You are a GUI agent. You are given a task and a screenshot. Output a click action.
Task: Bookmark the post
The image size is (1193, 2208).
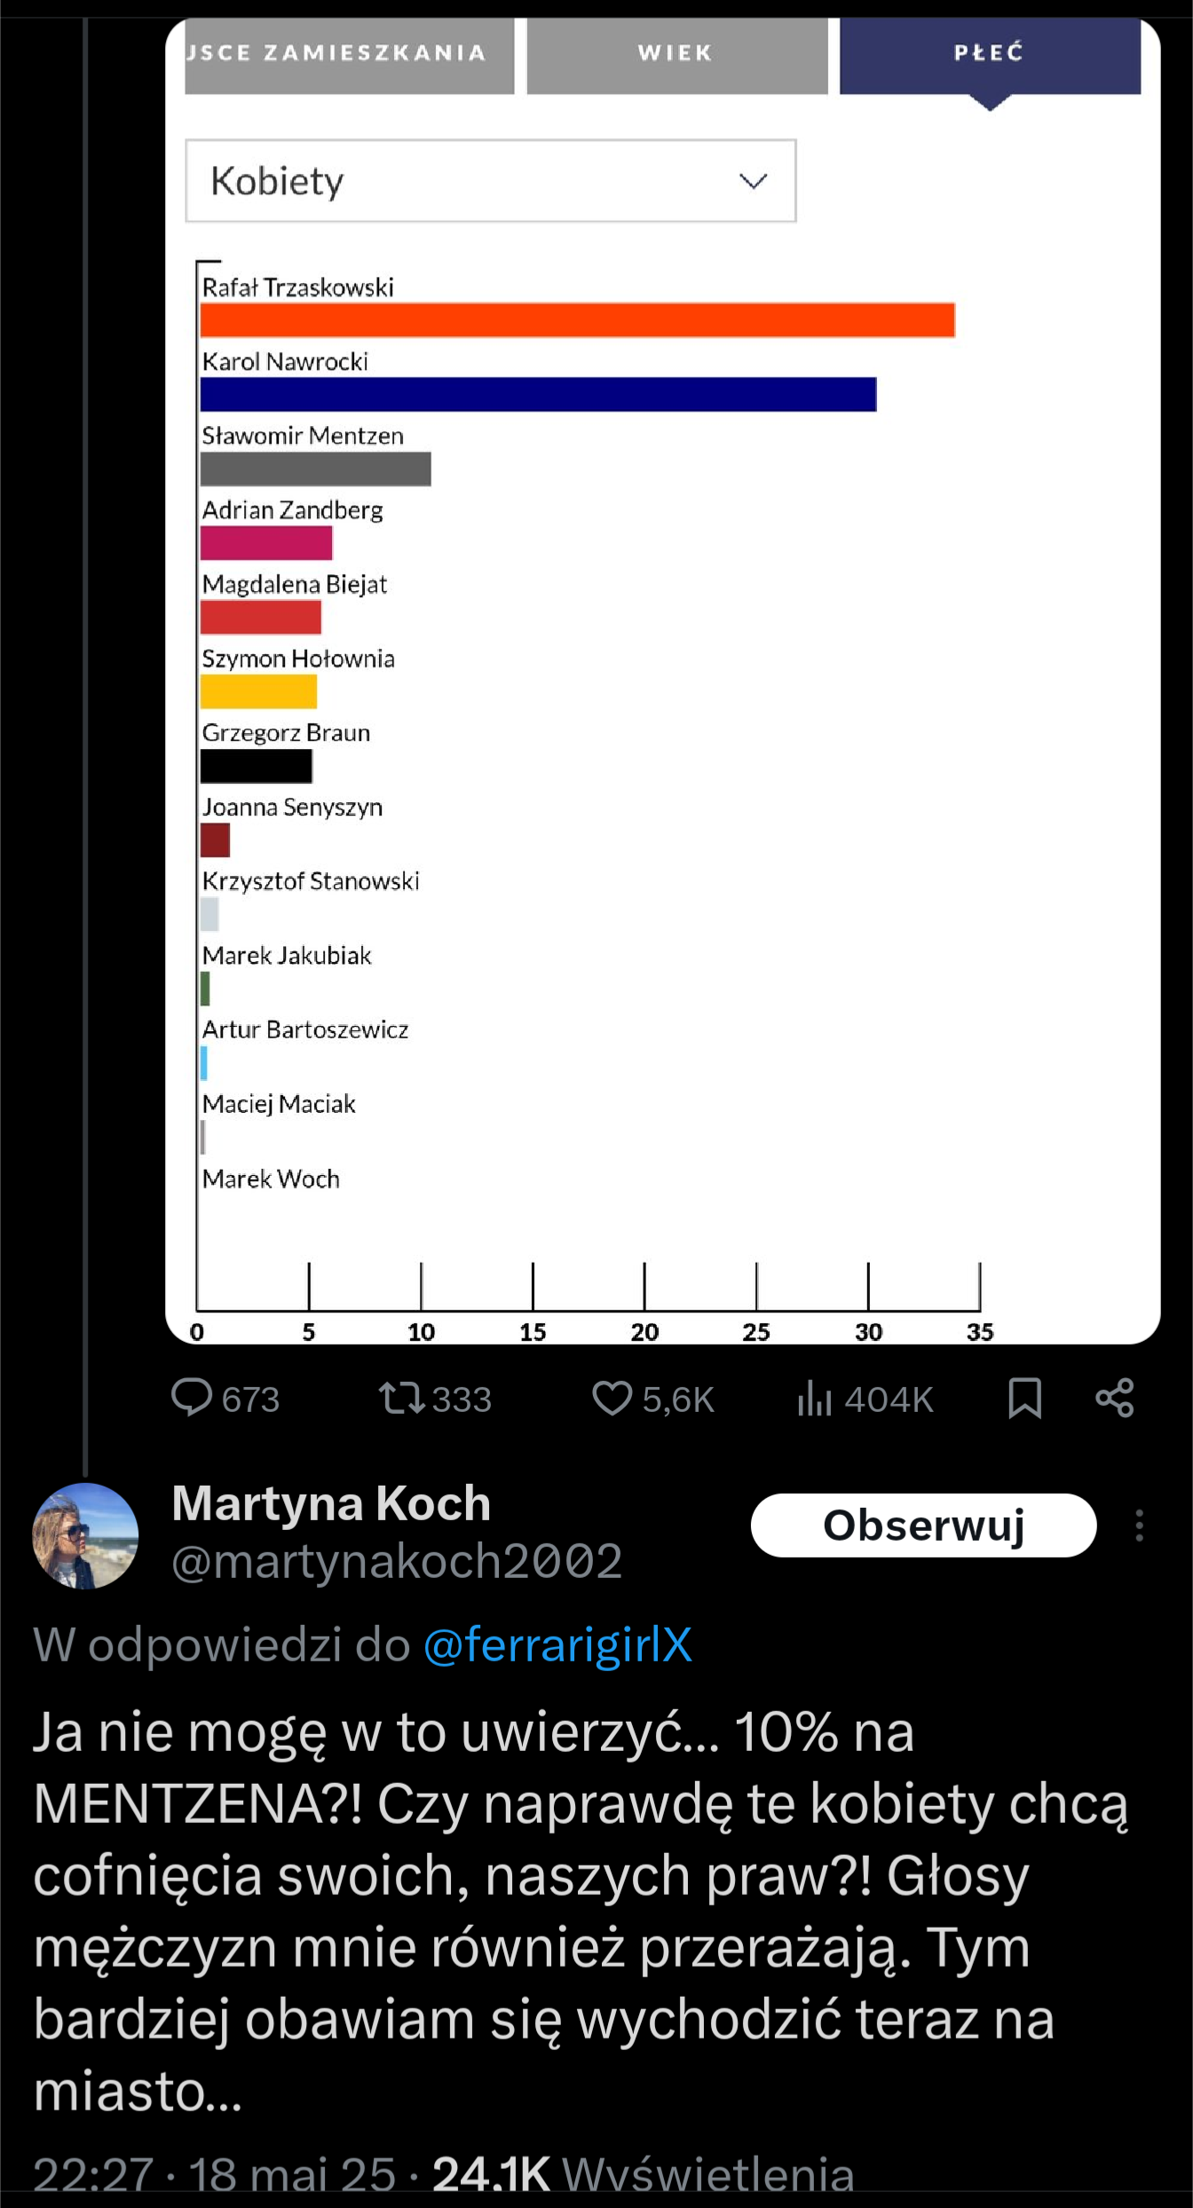point(1024,1398)
